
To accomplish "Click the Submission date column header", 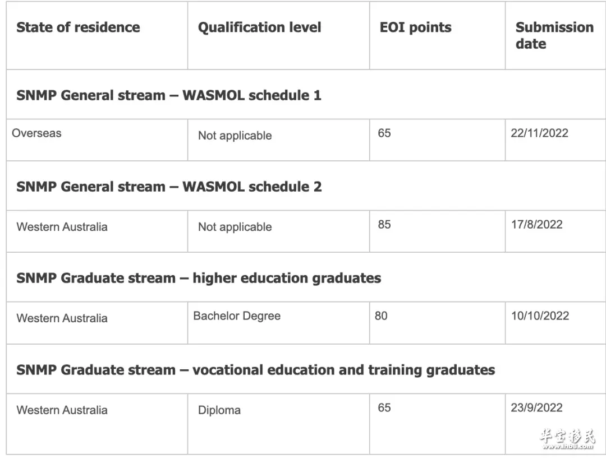I will coord(554,35).
